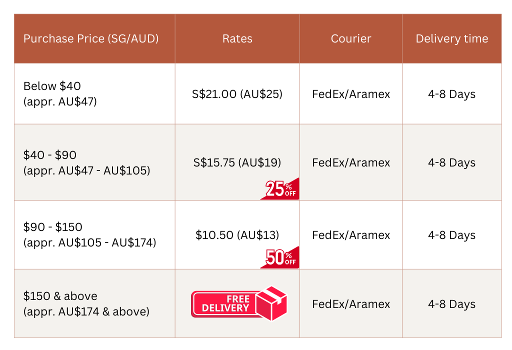Click 4-8 Days in the $90 - $150 row
Viewport: 512px width, 350px height.
click(x=452, y=235)
